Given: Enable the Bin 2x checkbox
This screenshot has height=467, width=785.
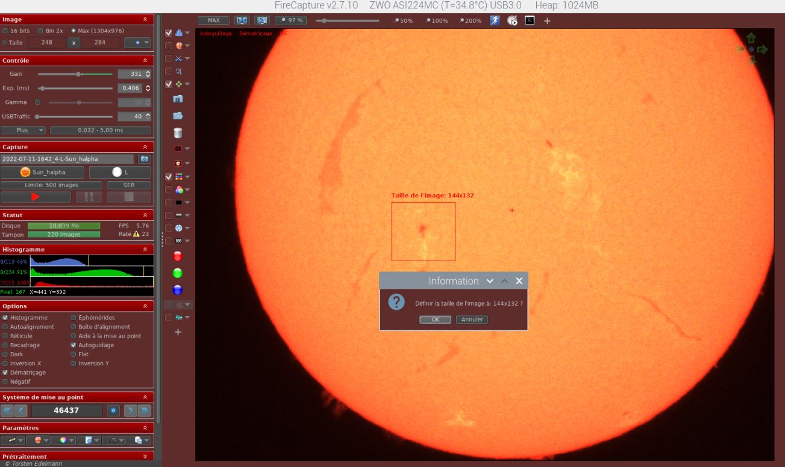Looking at the screenshot, I should 40,31.
